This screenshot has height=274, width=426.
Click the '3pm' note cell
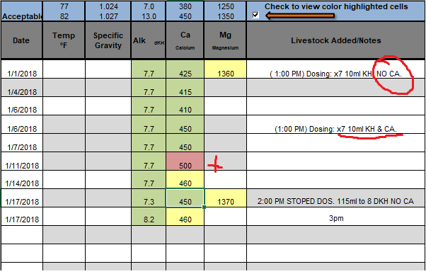point(336,217)
